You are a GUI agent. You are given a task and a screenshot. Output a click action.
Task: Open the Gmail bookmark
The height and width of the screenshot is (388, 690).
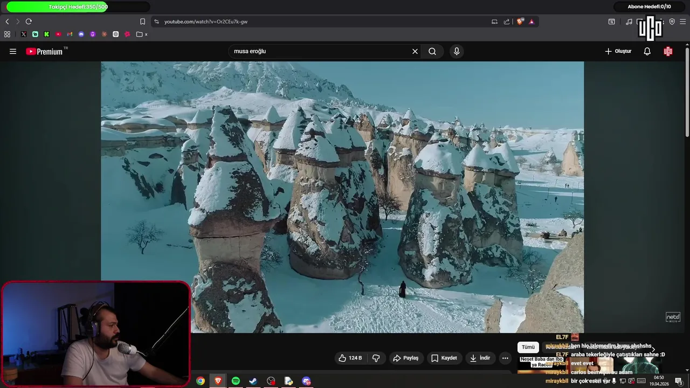coord(70,34)
